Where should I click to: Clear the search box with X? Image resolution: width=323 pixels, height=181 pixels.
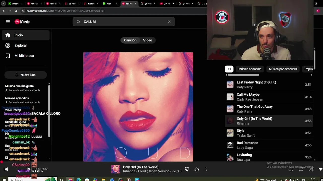point(169,22)
